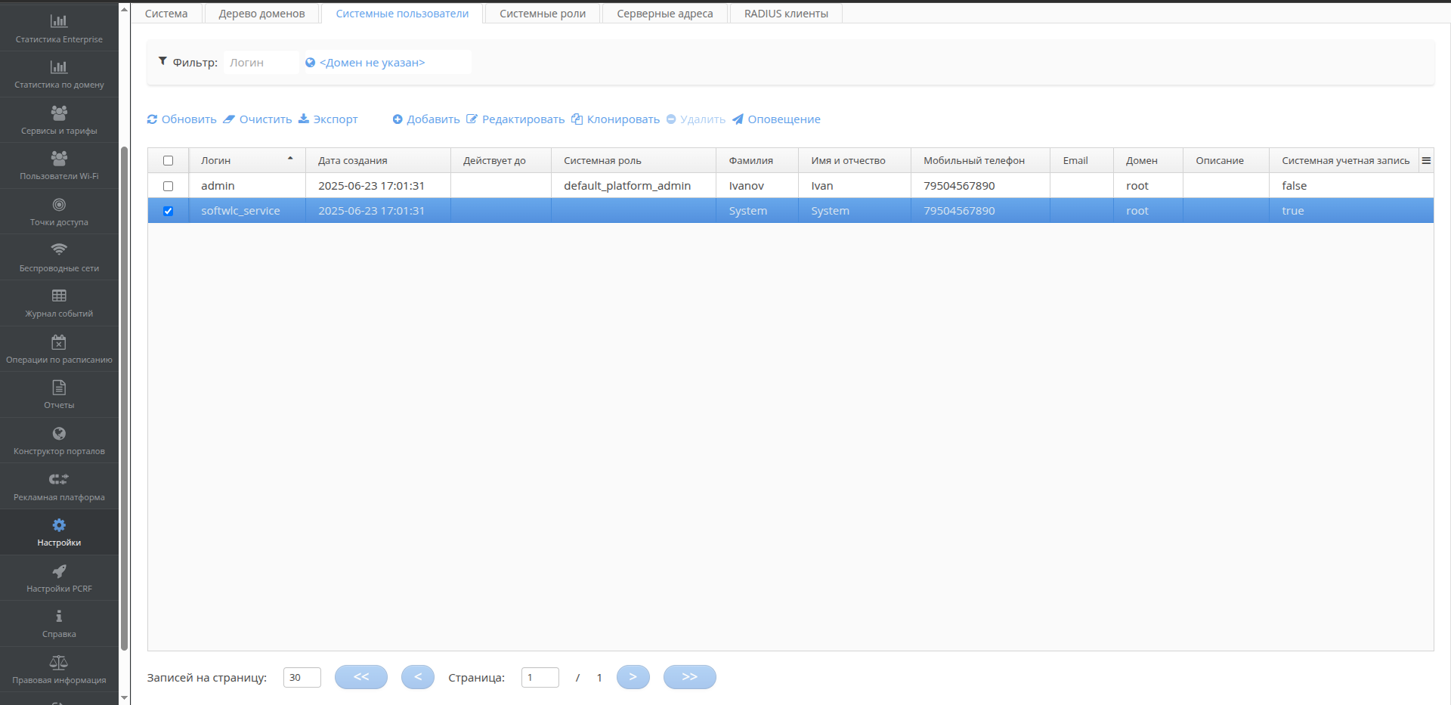Open Статистика по домену section
The width and height of the screenshot is (1451, 705).
tap(59, 74)
